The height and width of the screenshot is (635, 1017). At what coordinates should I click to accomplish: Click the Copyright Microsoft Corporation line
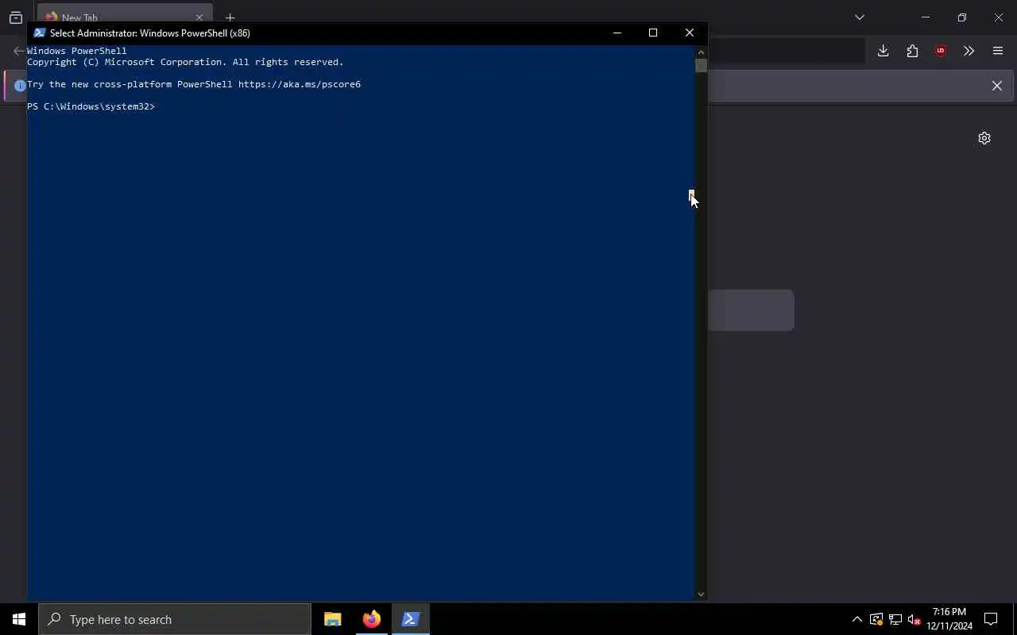tap(185, 62)
